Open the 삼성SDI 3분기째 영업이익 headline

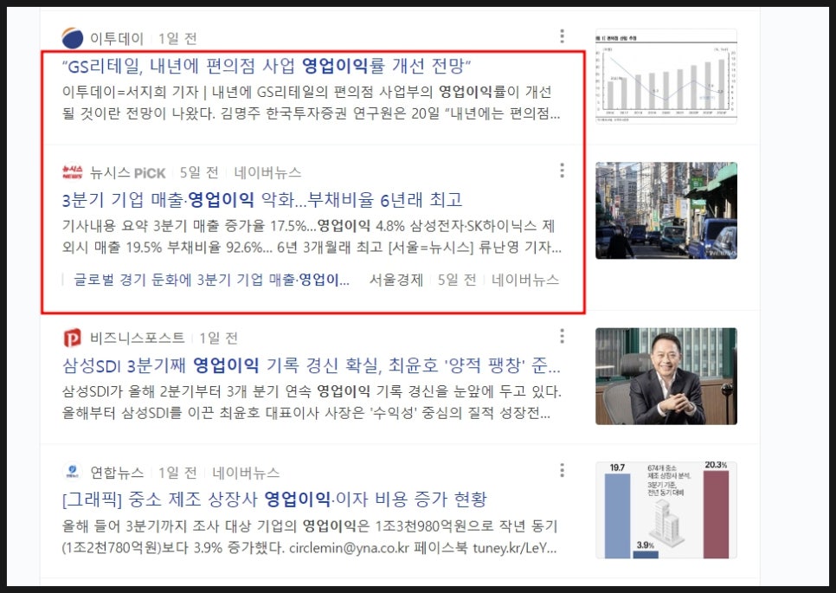coord(312,365)
